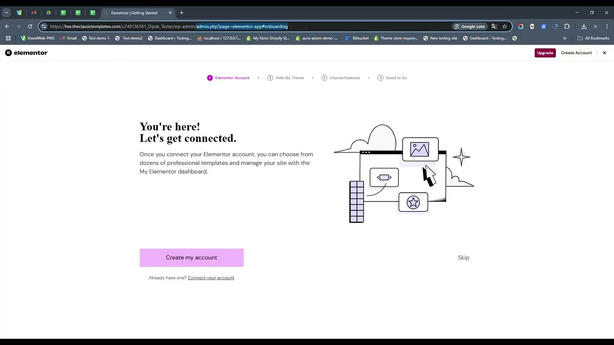
Task: Open the Downloads icon
Action: point(584,26)
